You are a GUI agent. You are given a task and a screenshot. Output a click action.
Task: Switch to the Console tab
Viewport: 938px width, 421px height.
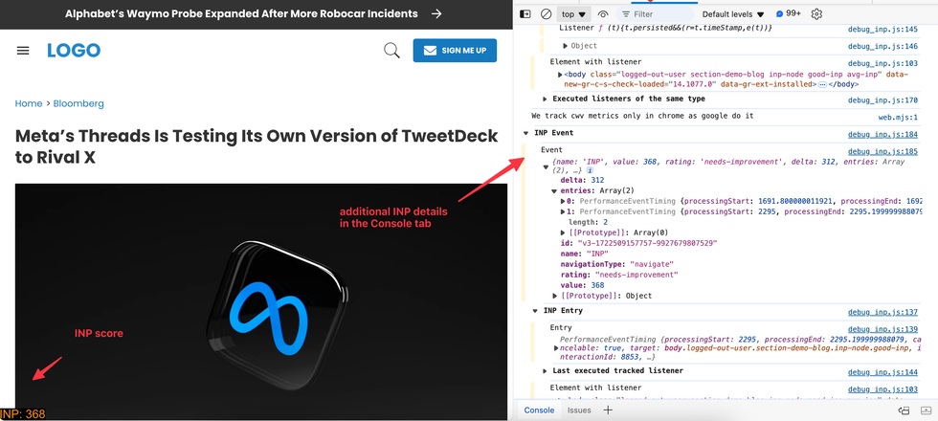click(539, 410)
